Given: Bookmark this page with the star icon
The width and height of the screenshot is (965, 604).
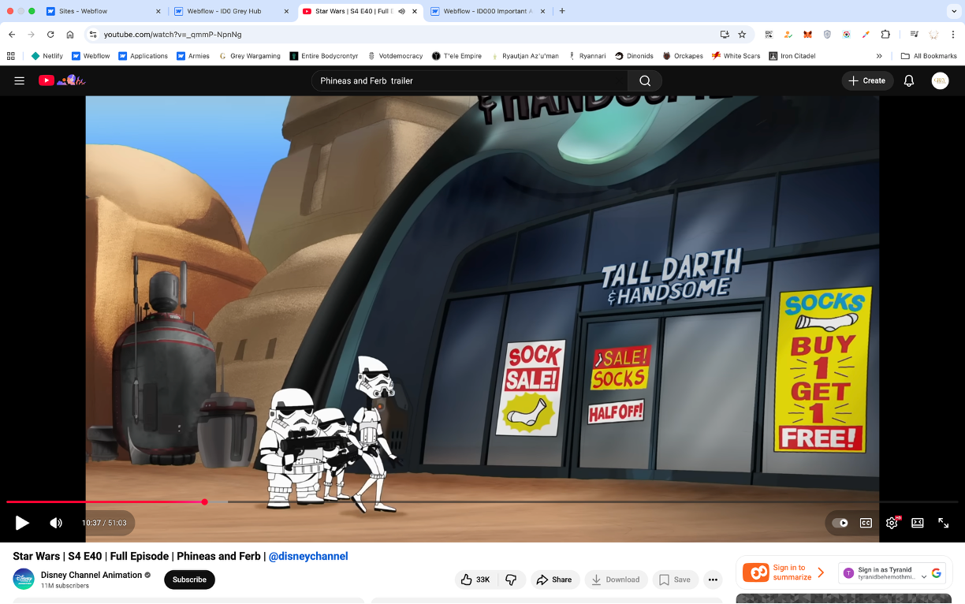Looking at the screenshot, I should pyautogui.click(x=742, y=35).
